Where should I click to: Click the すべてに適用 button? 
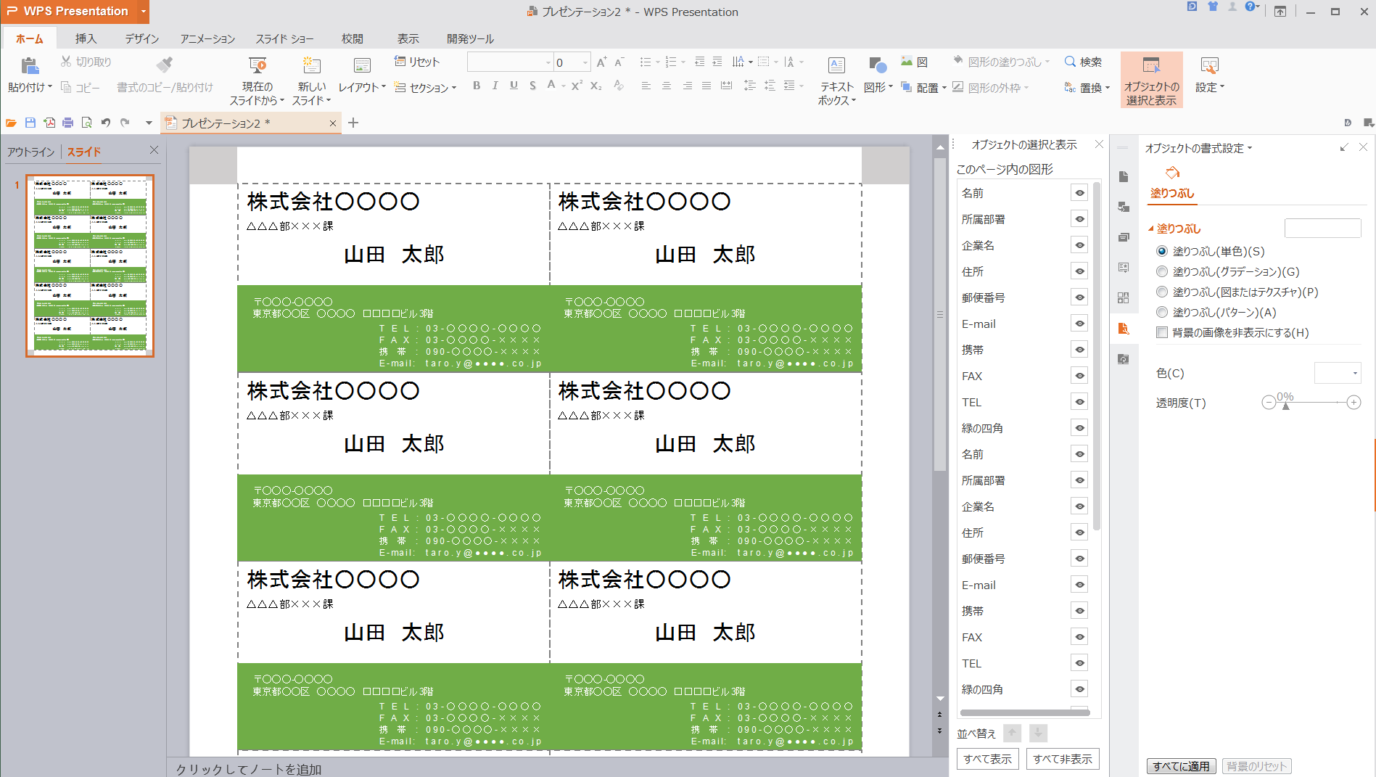tap(1182, 766)
